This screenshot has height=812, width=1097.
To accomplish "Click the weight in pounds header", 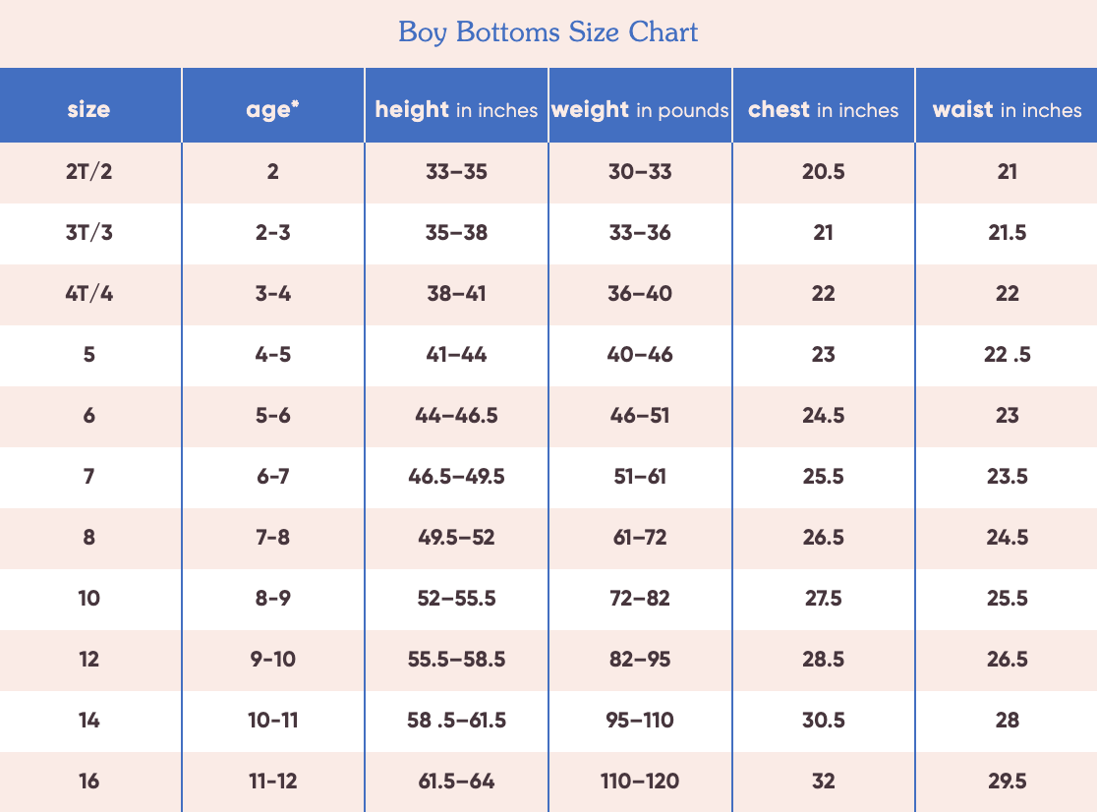I will (x=640, y=110).
